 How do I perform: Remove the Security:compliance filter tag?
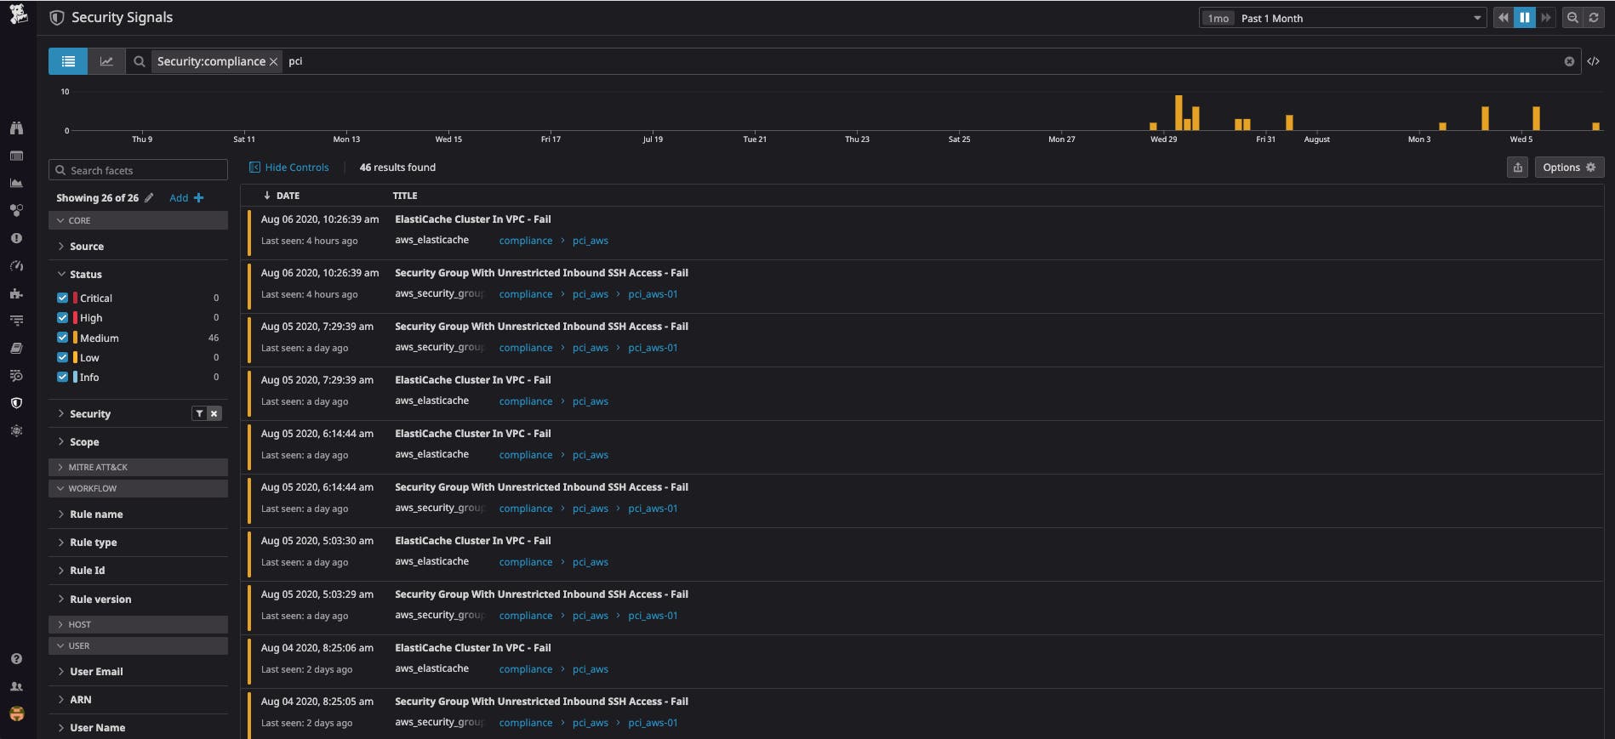point(274,61)
